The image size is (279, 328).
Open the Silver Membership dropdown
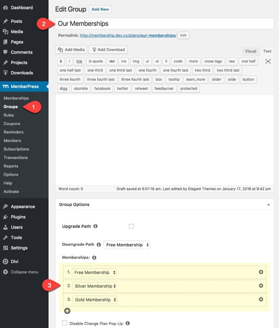[94, 286]
